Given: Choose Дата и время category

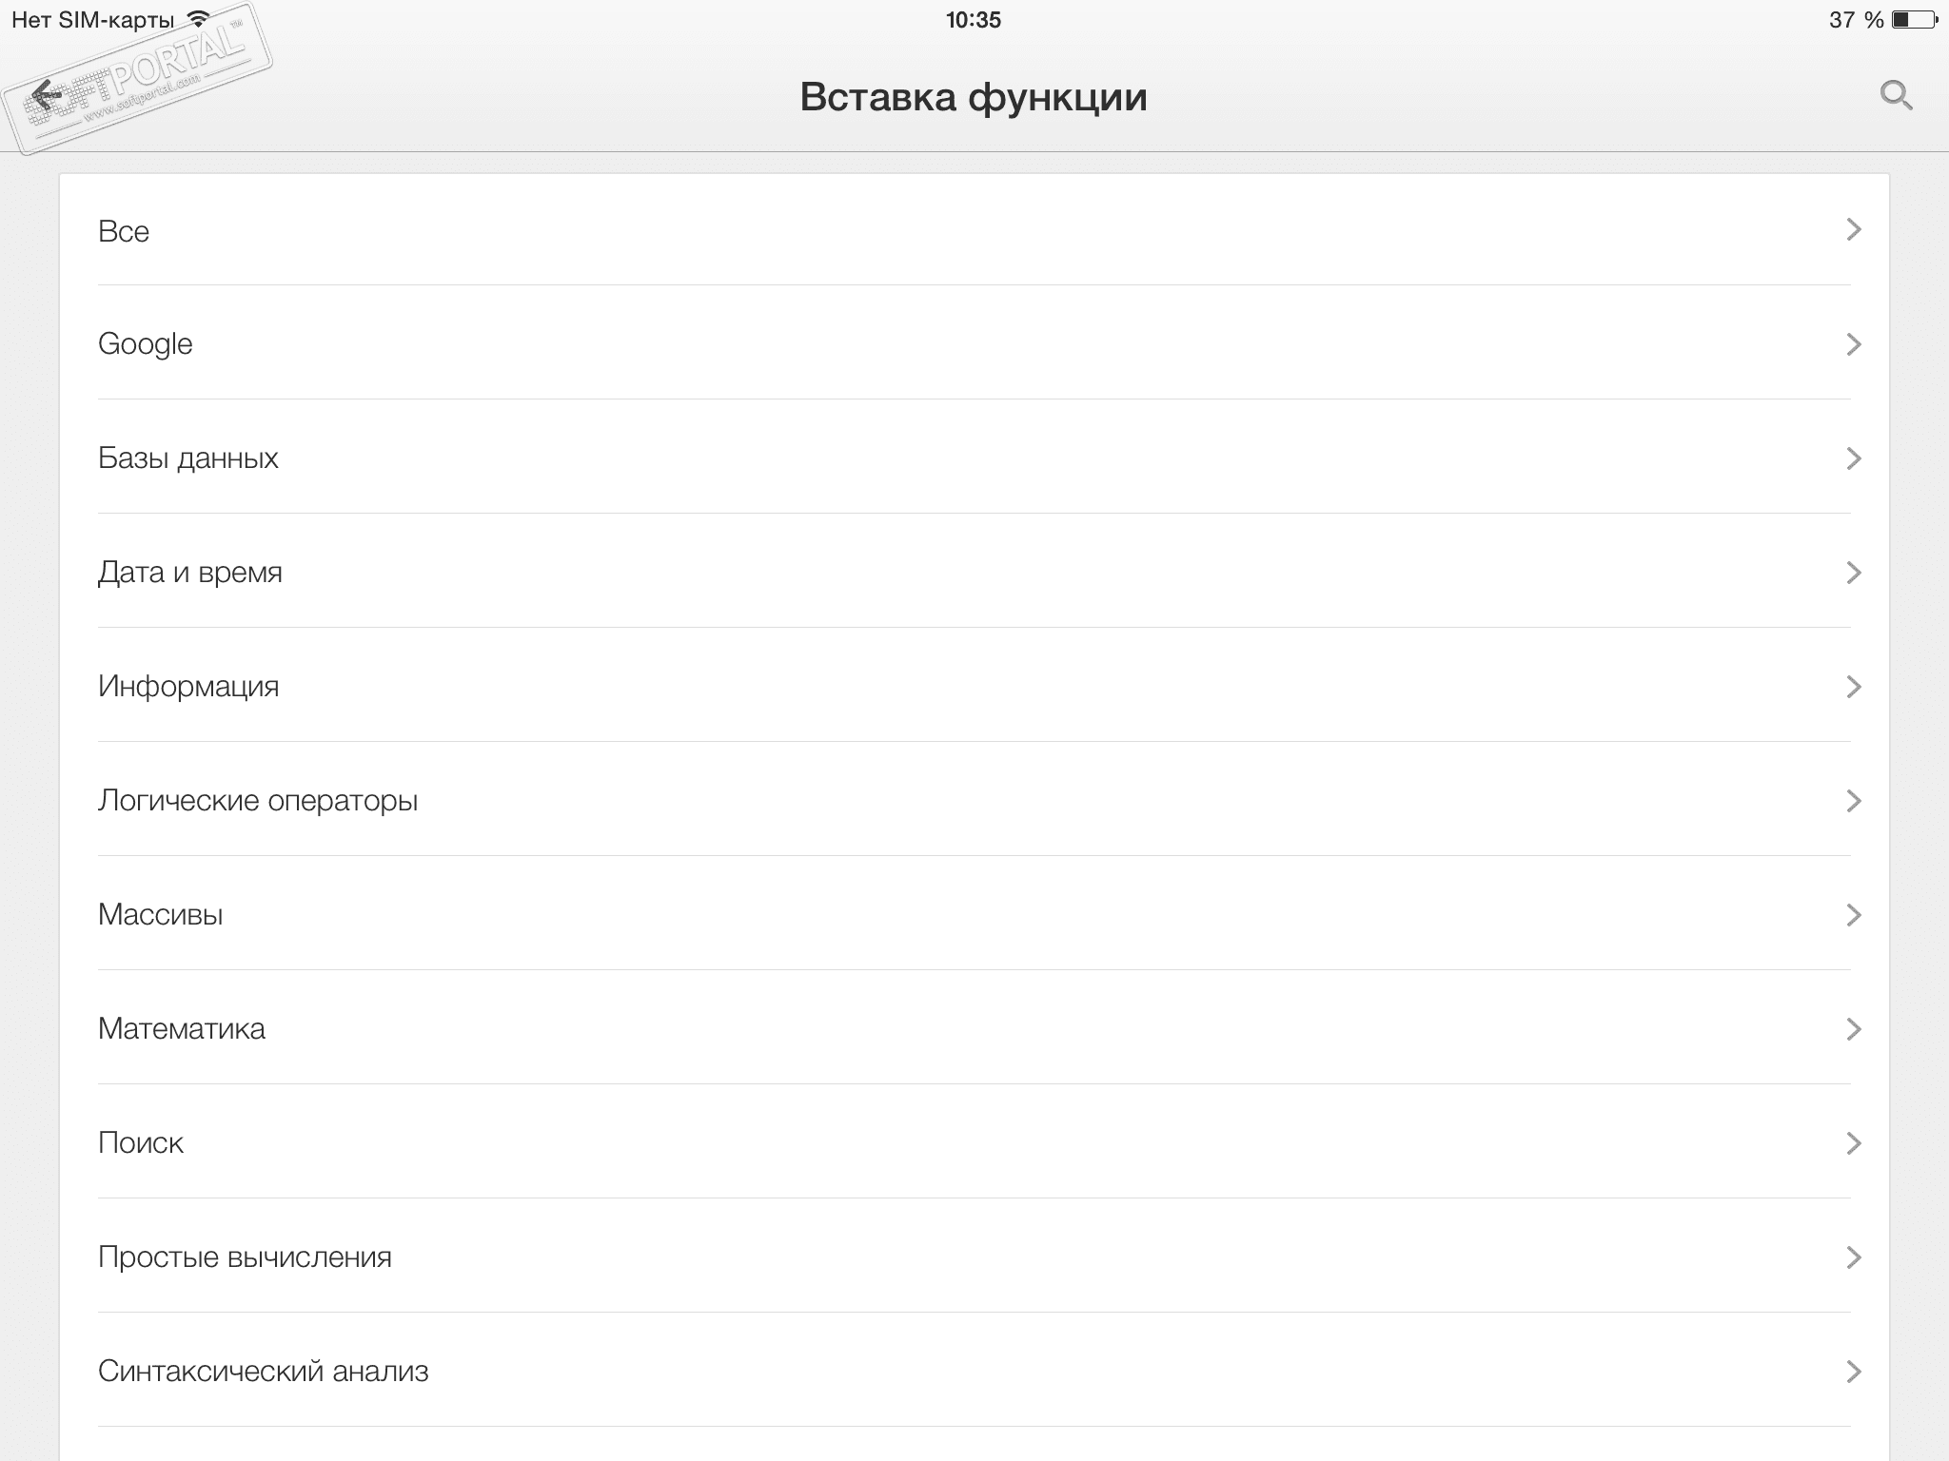Looking at the screenshot, I should 190,573.
